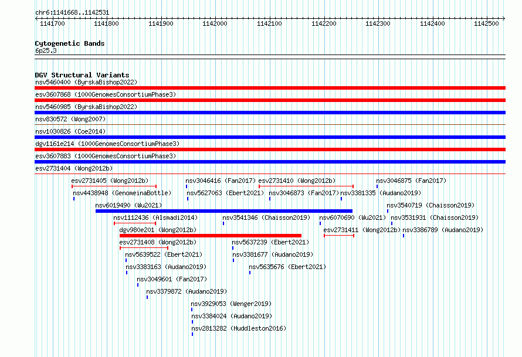
Task: Open dgv980e201 (Wong2012b) label
Action: (x=158, y=230)
